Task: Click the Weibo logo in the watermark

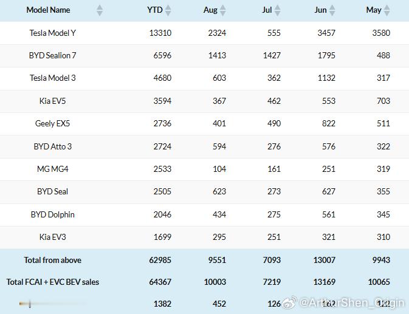Action: click(290, 302)
